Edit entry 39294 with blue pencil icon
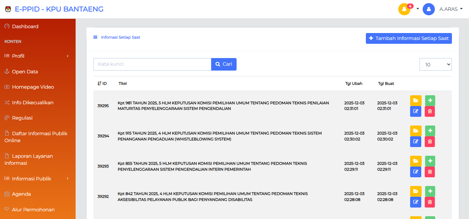This screenshot has width=469, height=219. (416, 141)
